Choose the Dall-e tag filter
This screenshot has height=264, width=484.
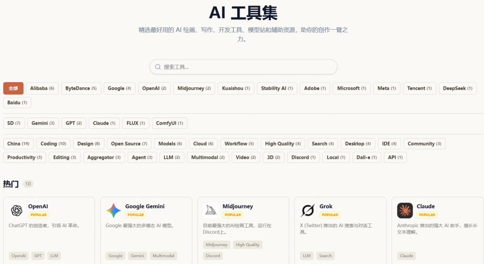click(x=367, y=157)
